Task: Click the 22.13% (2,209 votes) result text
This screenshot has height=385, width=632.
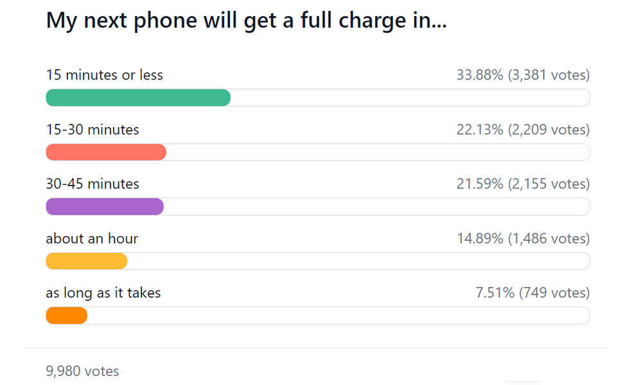Action: coord(523,130)
